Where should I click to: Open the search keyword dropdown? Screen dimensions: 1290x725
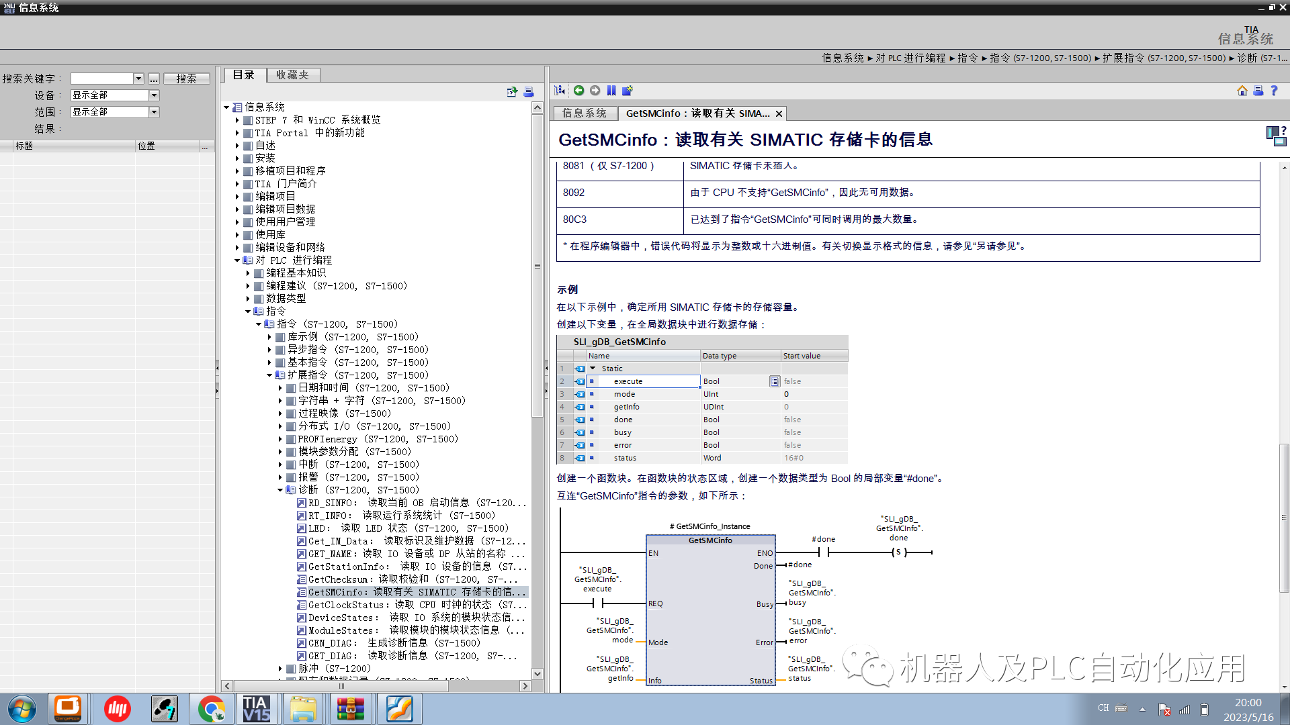(138, 79)
